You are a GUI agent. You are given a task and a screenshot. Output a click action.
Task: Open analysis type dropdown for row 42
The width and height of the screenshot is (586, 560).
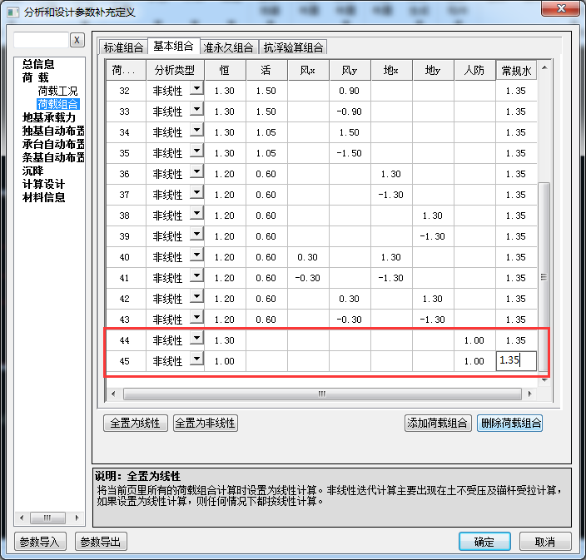coord(196,297)
